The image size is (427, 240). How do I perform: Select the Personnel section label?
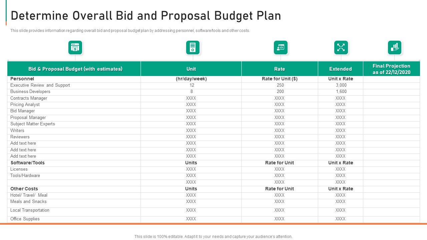(x=22, y=79)
